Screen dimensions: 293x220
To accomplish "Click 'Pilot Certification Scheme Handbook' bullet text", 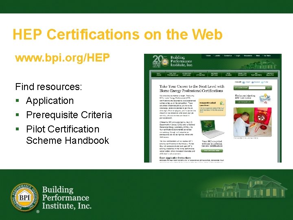I will tap(68, 135).
